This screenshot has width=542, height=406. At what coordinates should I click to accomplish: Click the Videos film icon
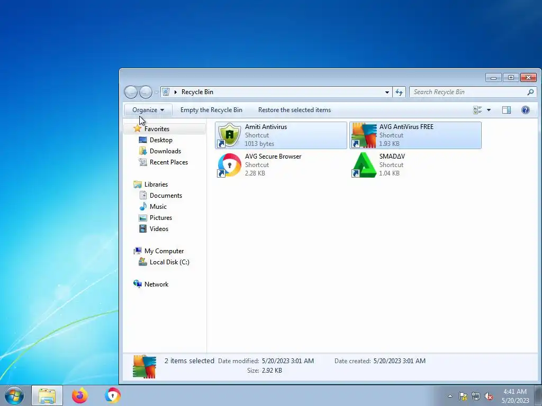(143, 228)
